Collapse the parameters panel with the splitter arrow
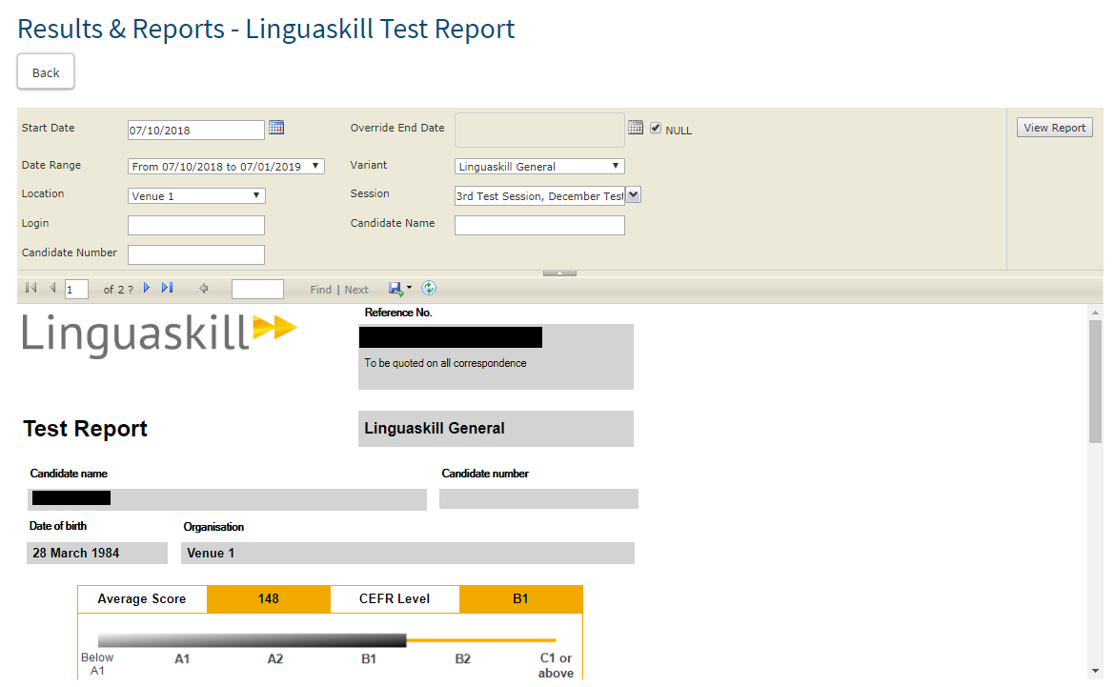This screenshot has height=687, width=1115. pos(559,273)
